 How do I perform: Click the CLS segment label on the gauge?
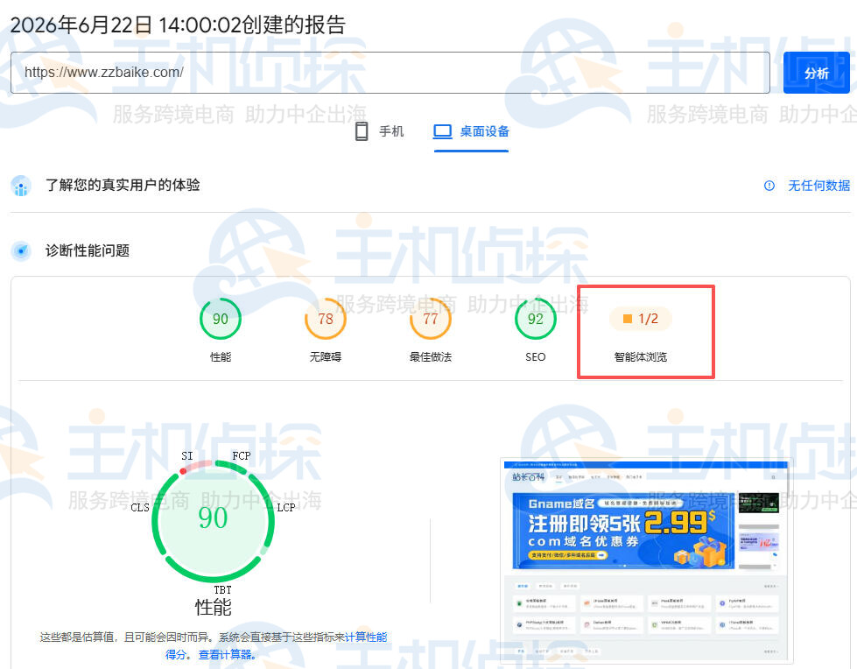click(140, 508)
